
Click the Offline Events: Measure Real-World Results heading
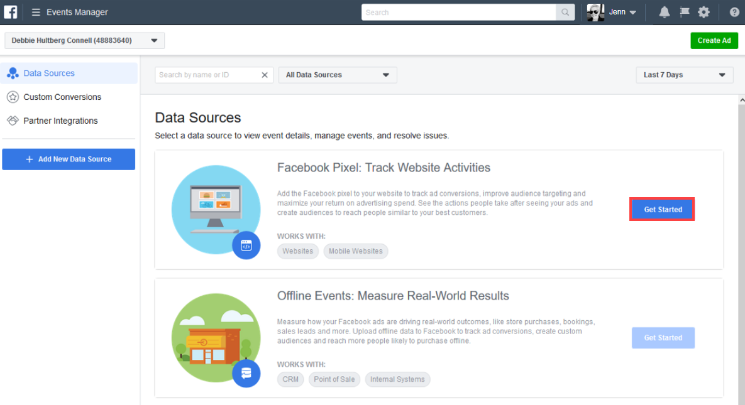(x=393, y=296)
